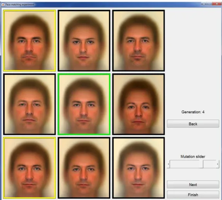Click the MATLAB icon in title bar
The height and width of the screenshot is (200, 222).
(x=3, y=5)
